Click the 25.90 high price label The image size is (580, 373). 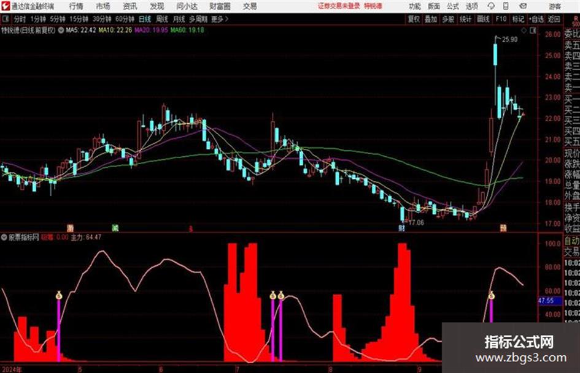click(x=509, y=40)
